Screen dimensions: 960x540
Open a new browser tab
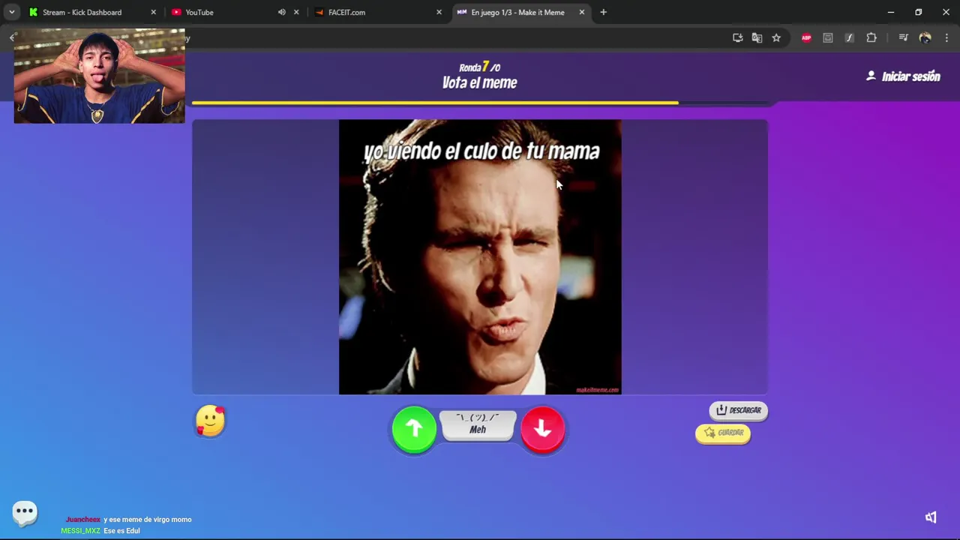[x=603, y=12]
